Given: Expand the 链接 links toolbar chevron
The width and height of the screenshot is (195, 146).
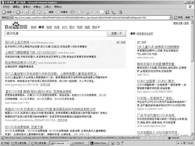Looking at the screenshot, I should (x=193, y=17).
